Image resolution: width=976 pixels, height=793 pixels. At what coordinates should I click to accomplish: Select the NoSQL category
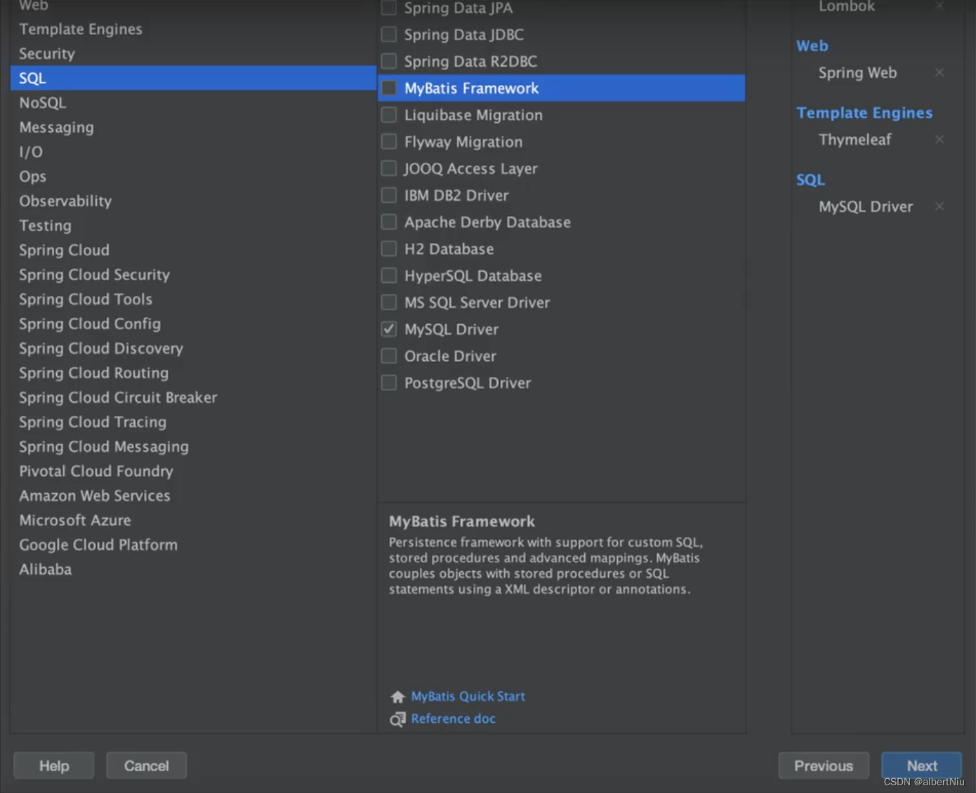(x=193, y=103)
